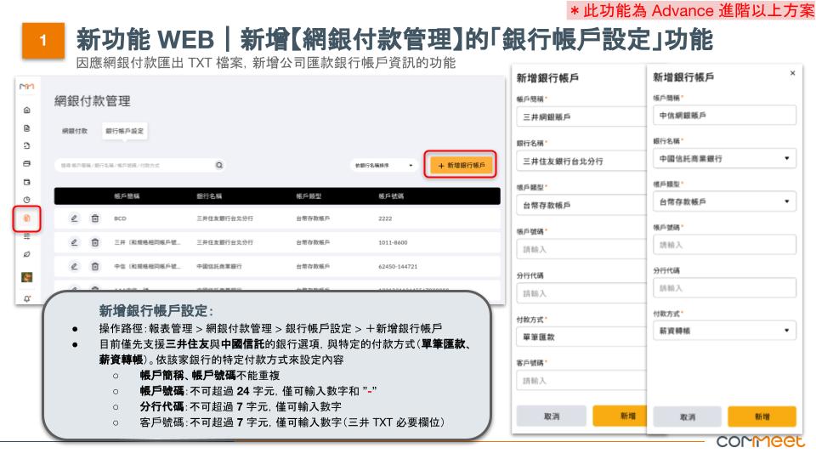
Task: Open the 三井住友銀行台北分行 bank name field
Action: tap(581, 161)
